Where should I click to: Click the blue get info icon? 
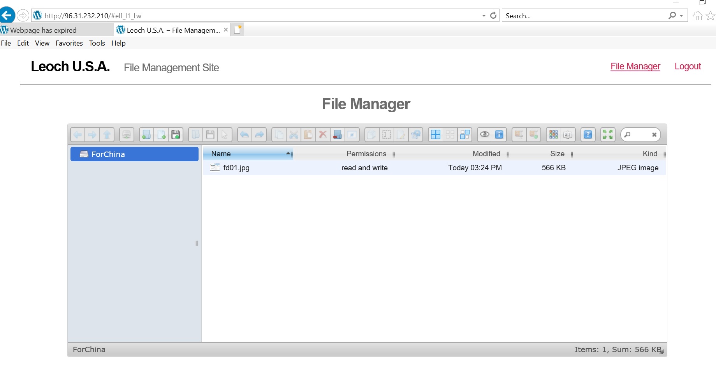(x=499, y=135)
